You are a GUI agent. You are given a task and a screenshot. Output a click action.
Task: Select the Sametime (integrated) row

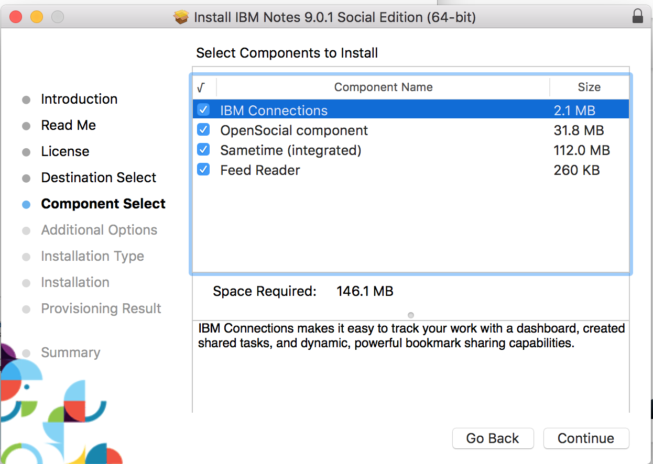pyautogui.click(x=411, y=150)
